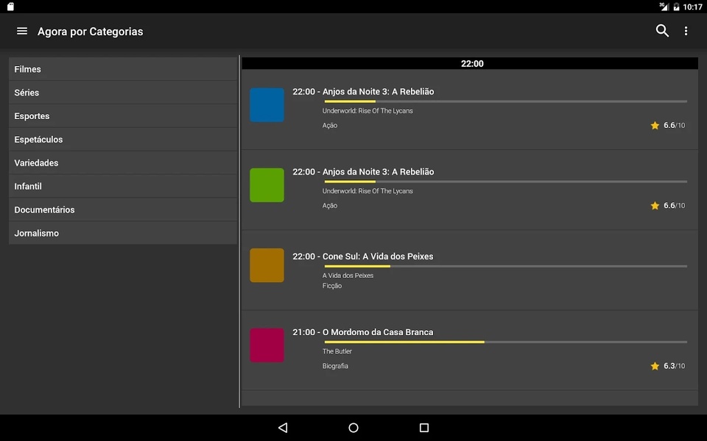Show the Documentários category

123,209
